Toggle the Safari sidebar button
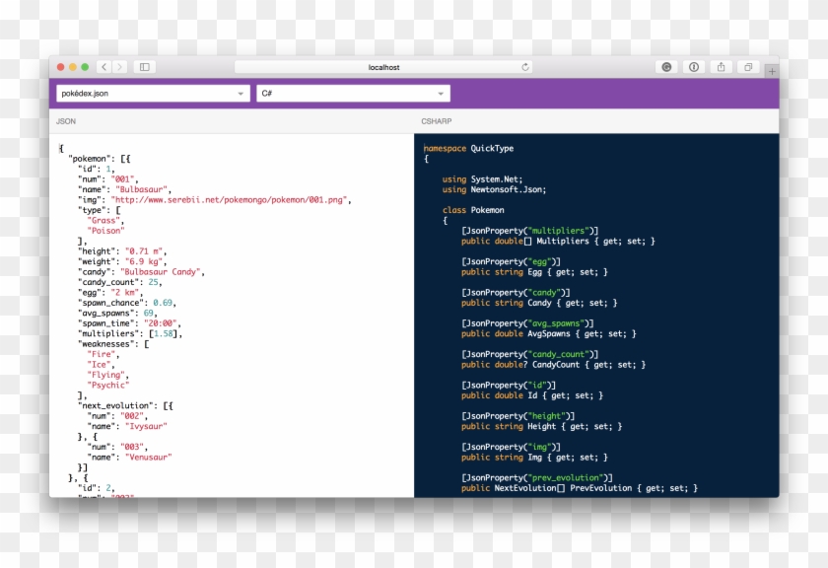This screenshot has height=568, width=828. pos(145,67)
